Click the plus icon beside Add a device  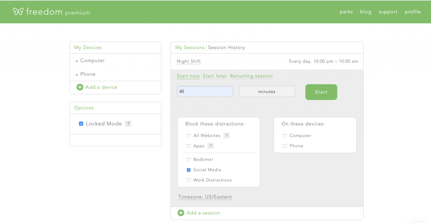tap(80, 88)
